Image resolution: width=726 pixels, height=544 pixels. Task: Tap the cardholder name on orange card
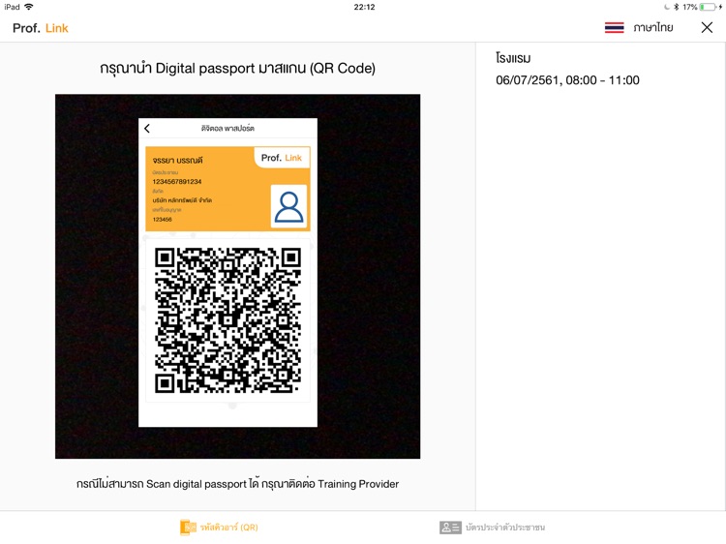click(x=177, y=160)
